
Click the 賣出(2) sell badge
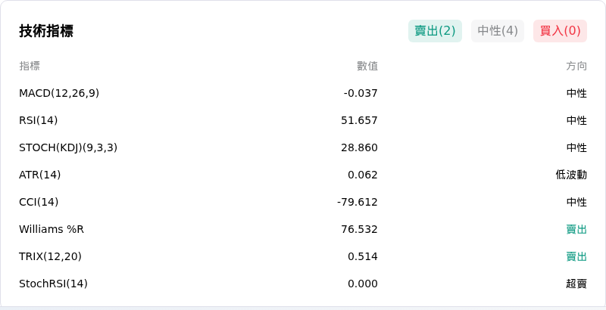tap(435, 31)
